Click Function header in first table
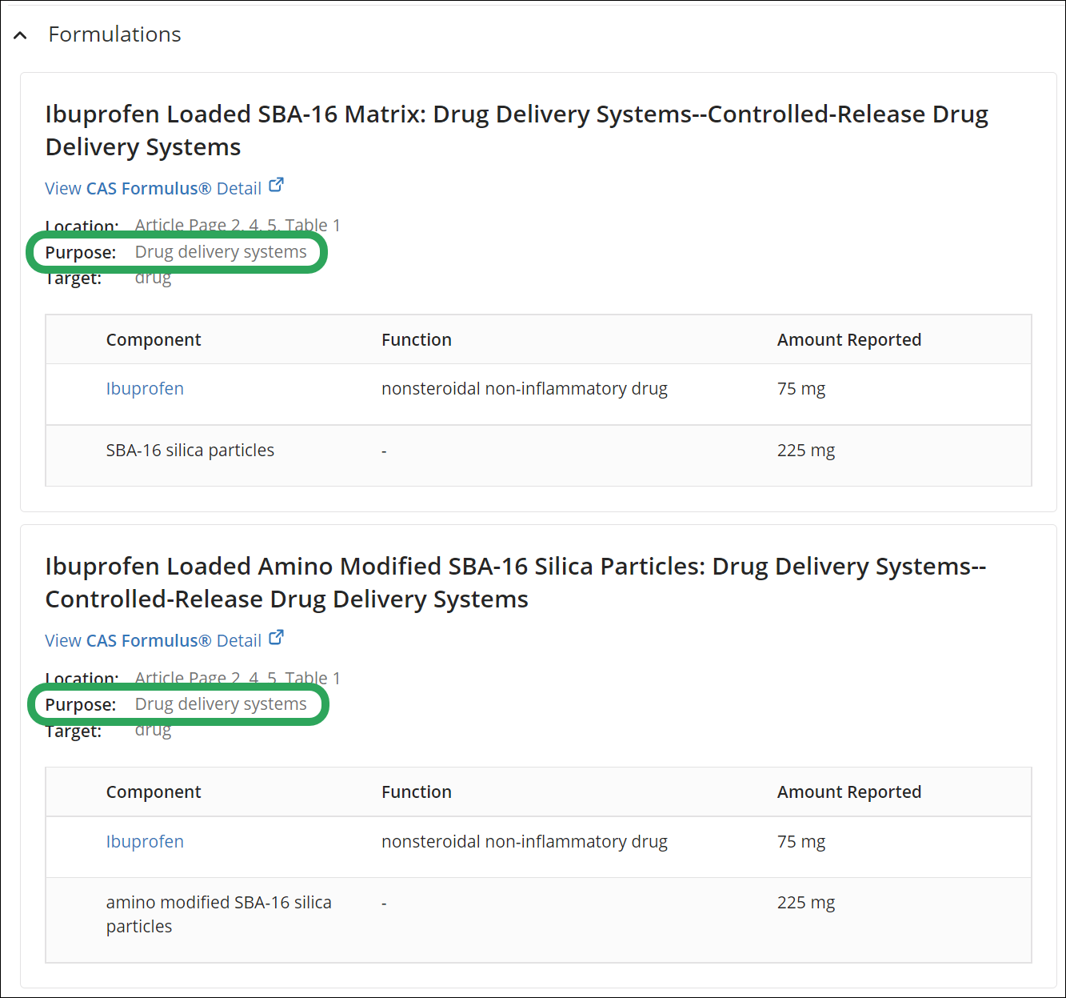The width and height of the screenshot is (1066, 998). 417,339
